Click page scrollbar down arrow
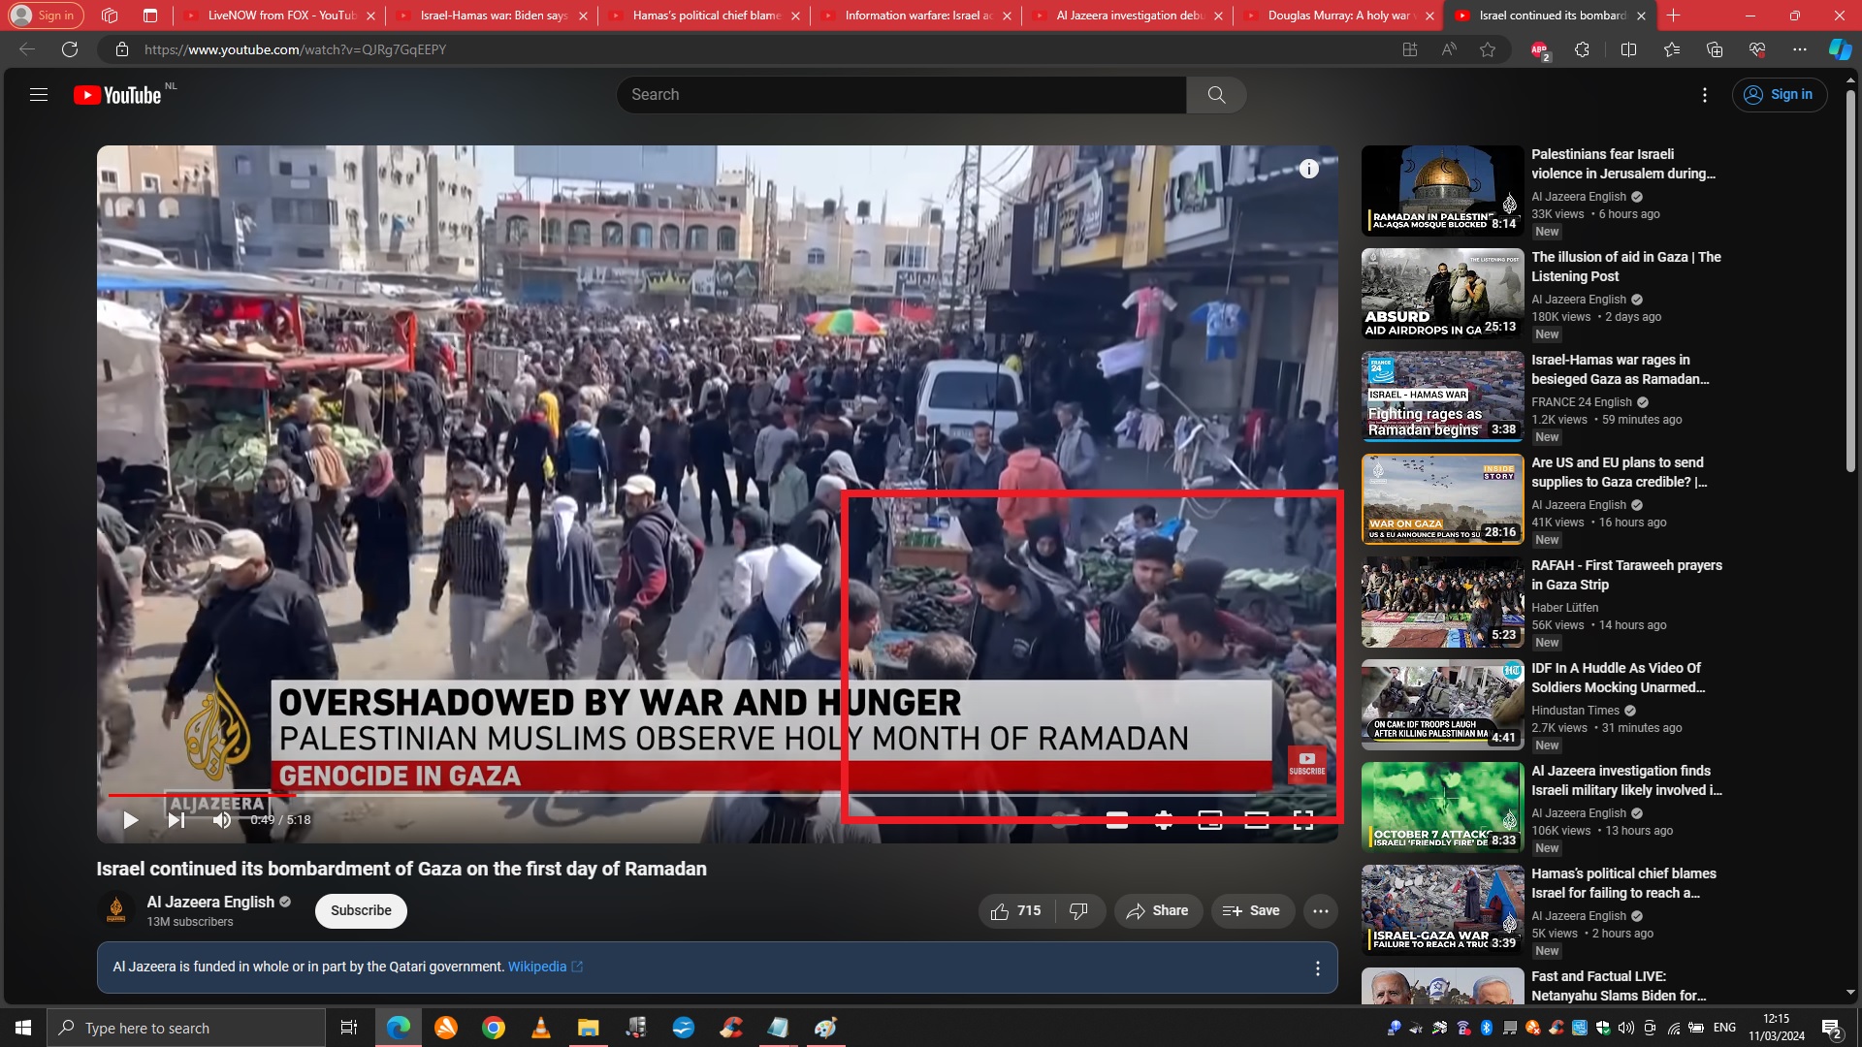Screen dimensions: 1862x1047 pos(1850,993)
